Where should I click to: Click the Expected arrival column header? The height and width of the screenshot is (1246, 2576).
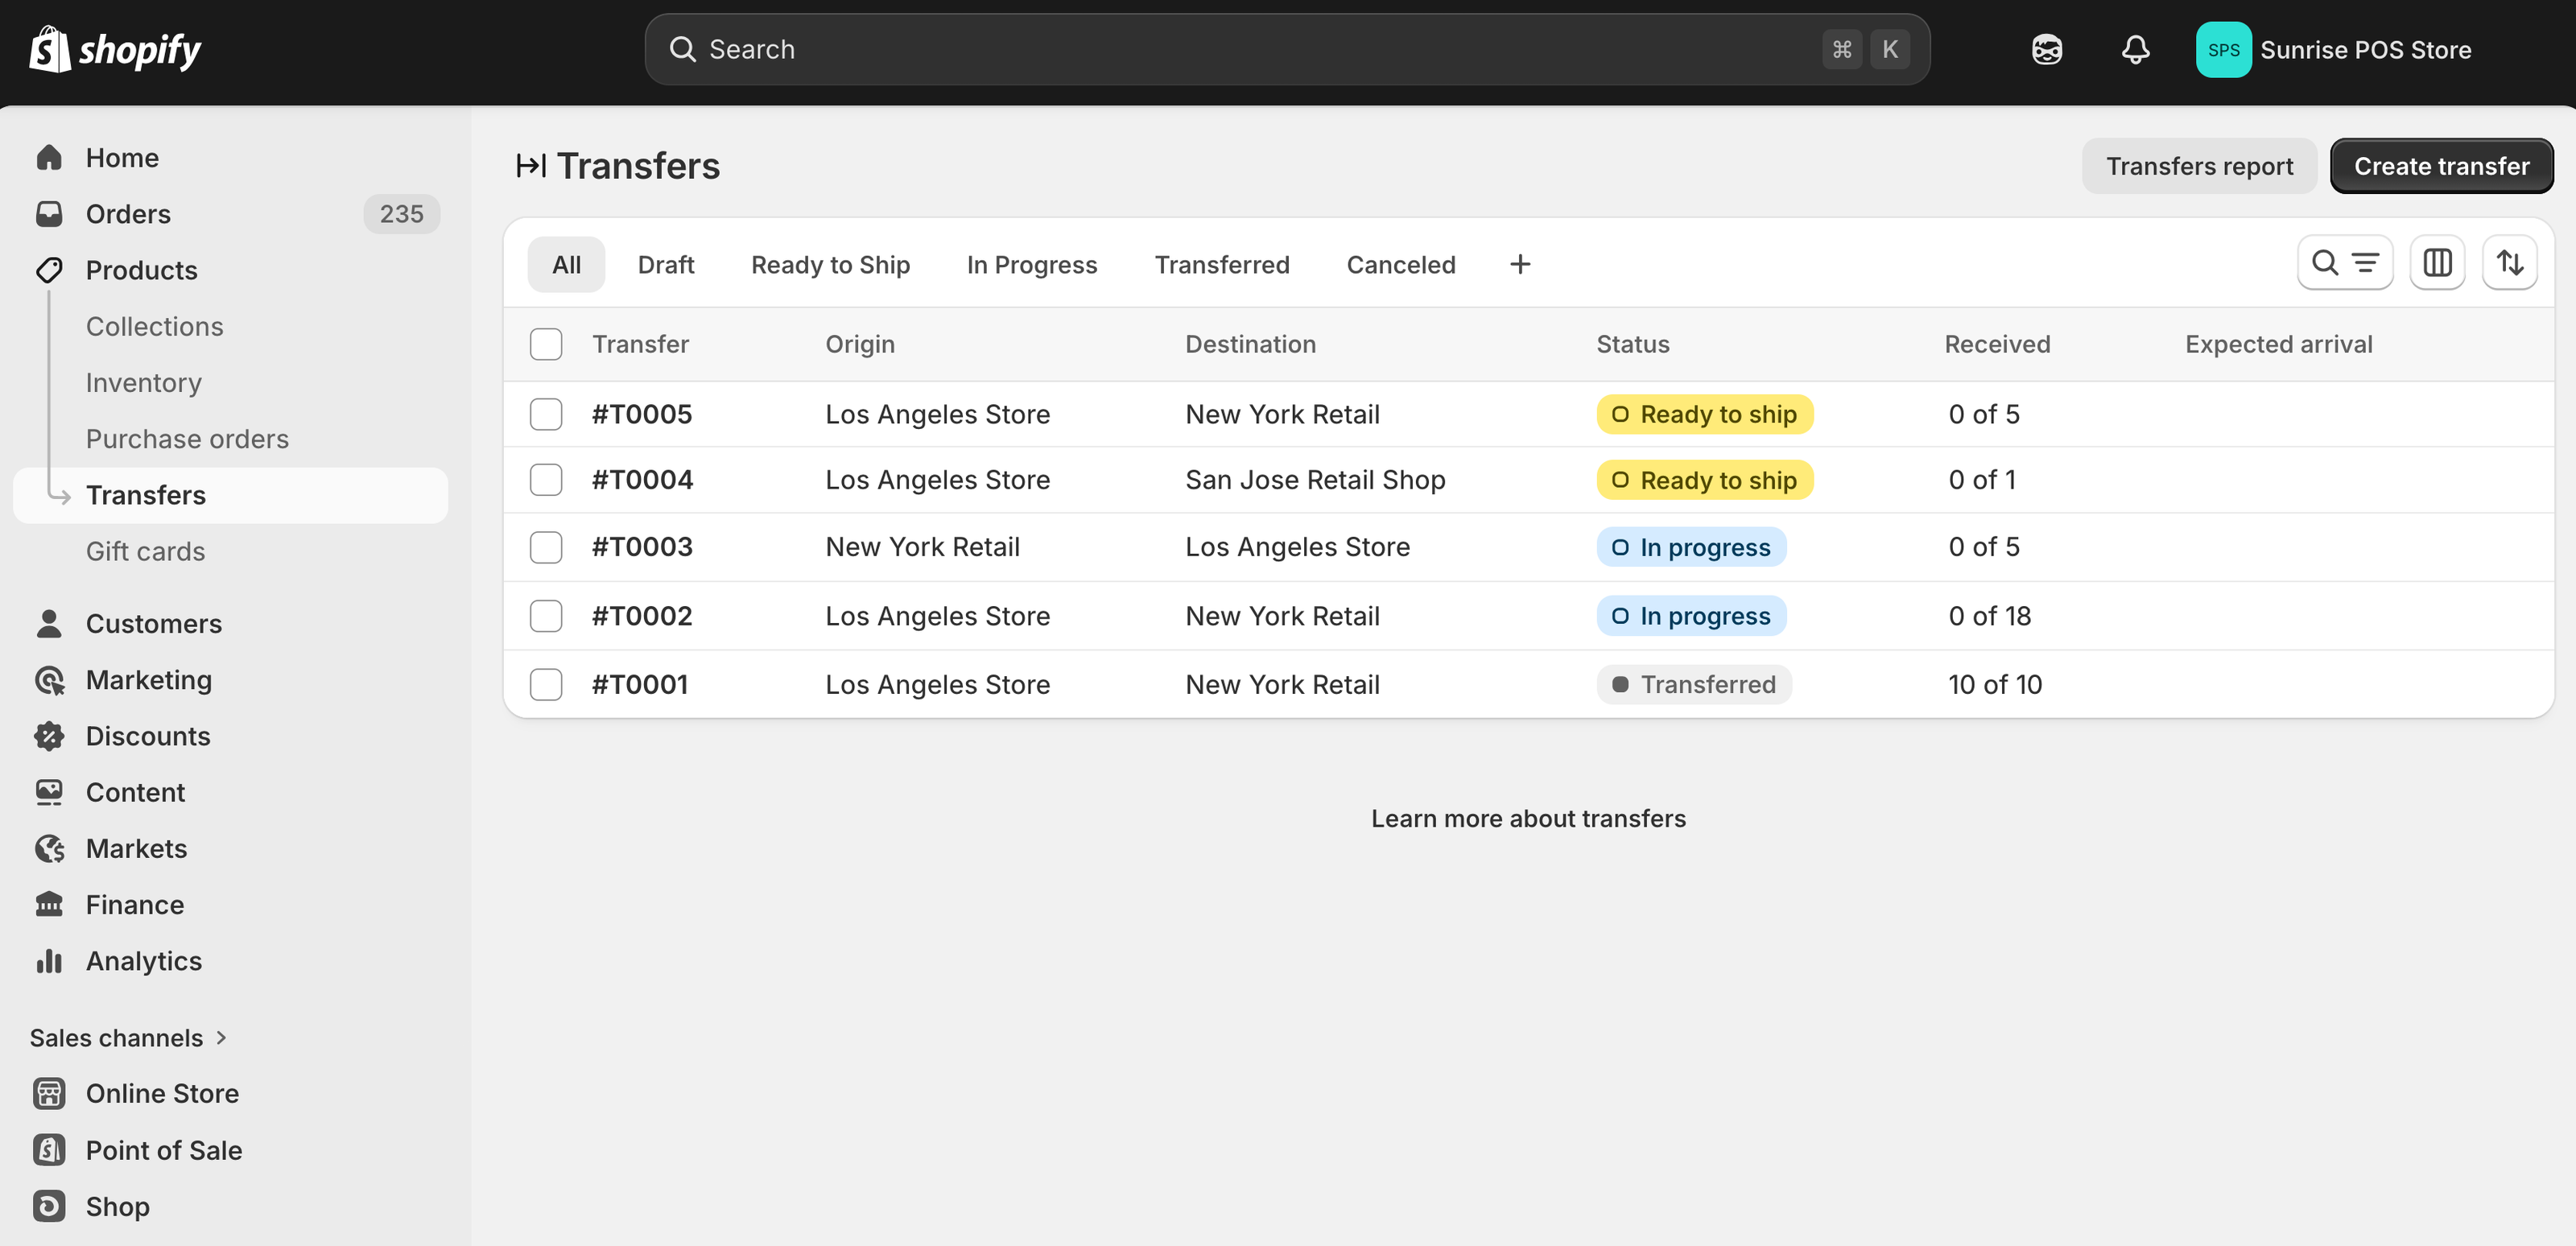[2278, 344]
